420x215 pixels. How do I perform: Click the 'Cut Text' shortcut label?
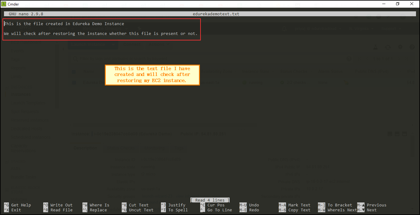point(139,205)
